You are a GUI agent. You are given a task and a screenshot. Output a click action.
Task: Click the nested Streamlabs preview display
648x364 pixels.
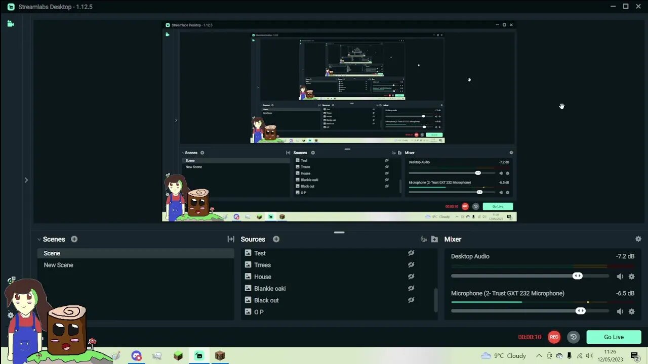[x=339, y=121]
